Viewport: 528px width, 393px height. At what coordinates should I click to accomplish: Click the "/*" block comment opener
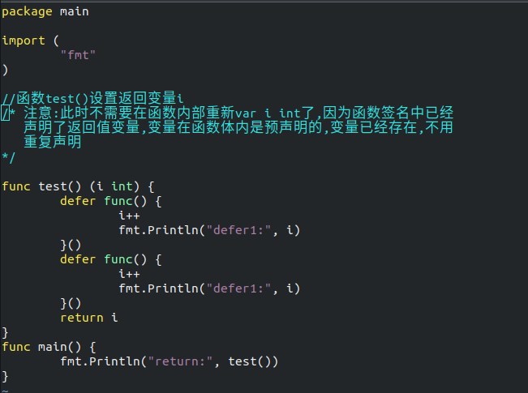tap(8, 113)
